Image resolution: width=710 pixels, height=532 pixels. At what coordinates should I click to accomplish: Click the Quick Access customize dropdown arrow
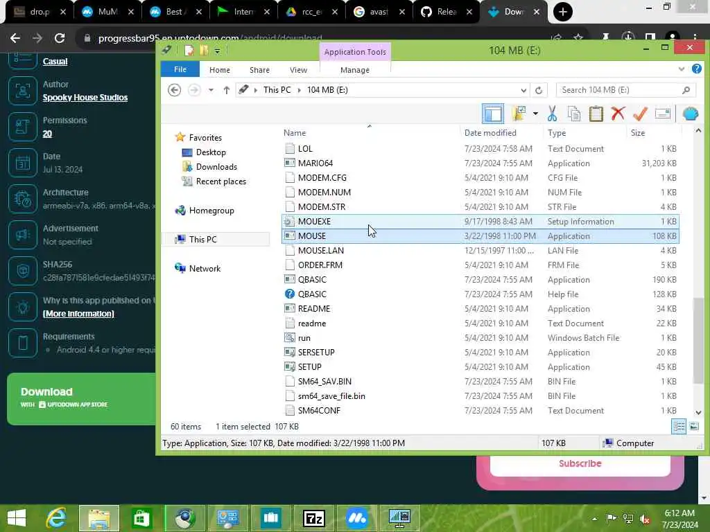click(217, 51)
